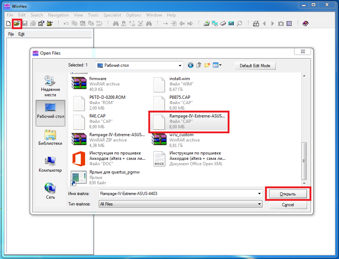Click the blue back arrow in the Open Files dialog
The width and height of the screenshot is (339, 259).
[x=190, y=65]
